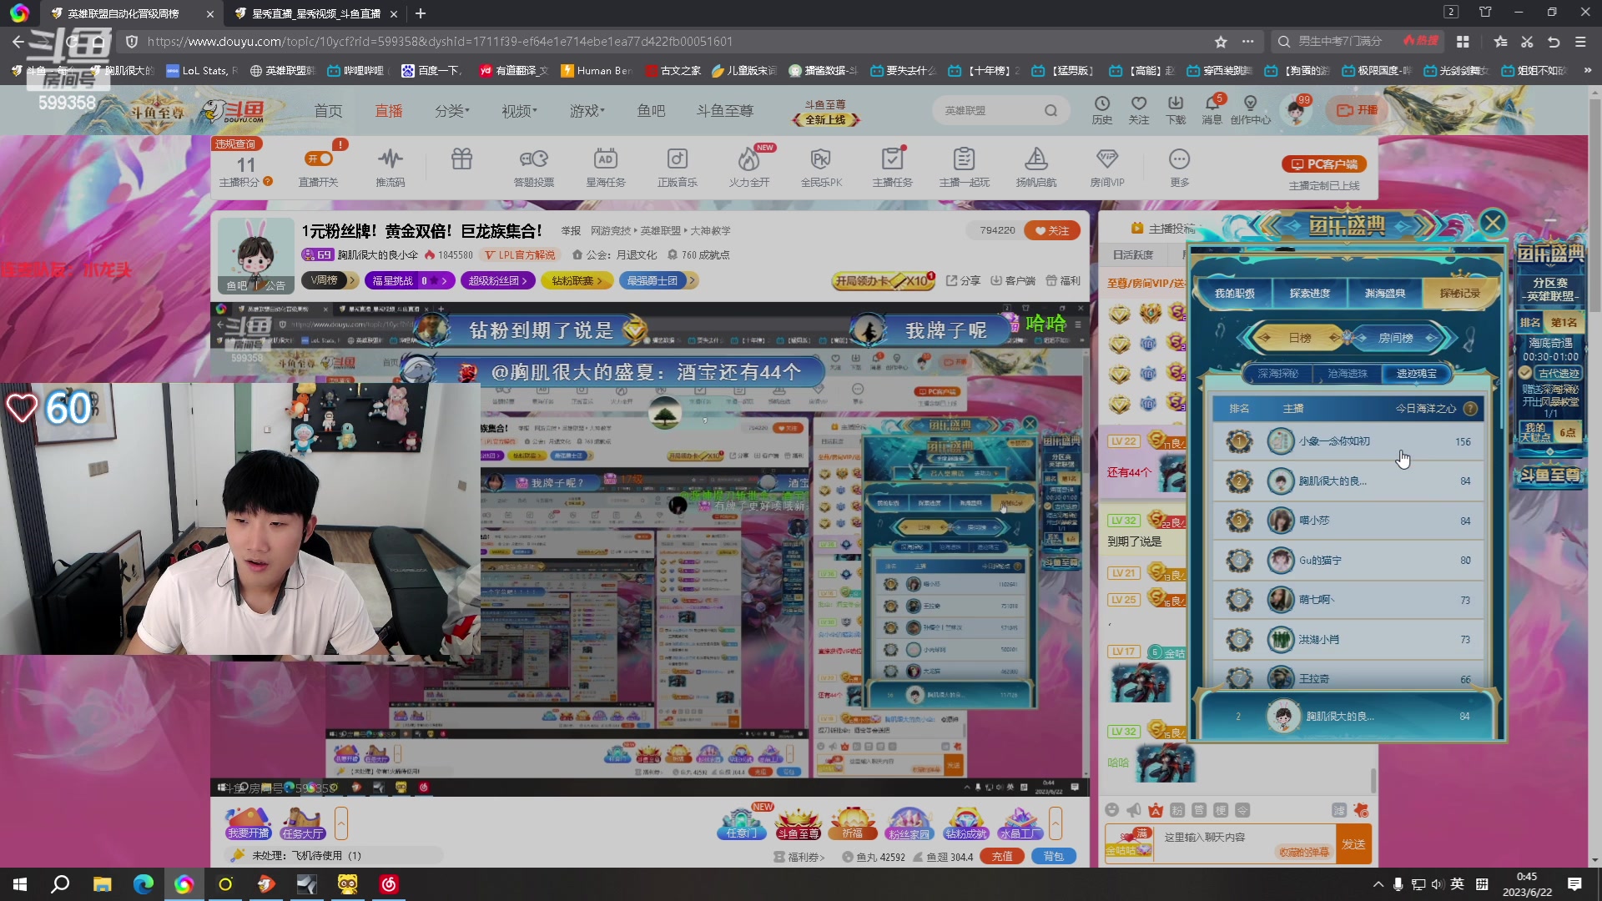This screenshot has height=901, width=1602.
Task: Click the PC客户端 button
Action: [x=1324, y=164]
